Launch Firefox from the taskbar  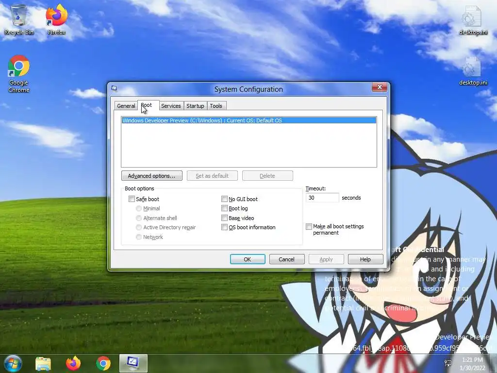tap(73, 363)
